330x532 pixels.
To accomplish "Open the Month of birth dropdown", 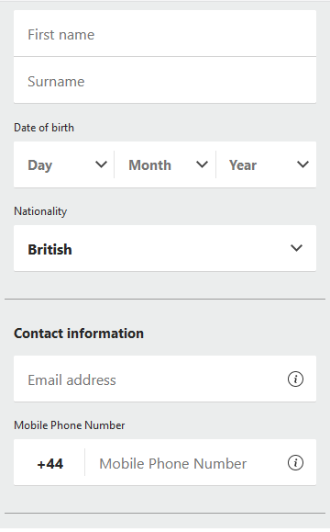I will pyautogui.click(x=165, y=164).
